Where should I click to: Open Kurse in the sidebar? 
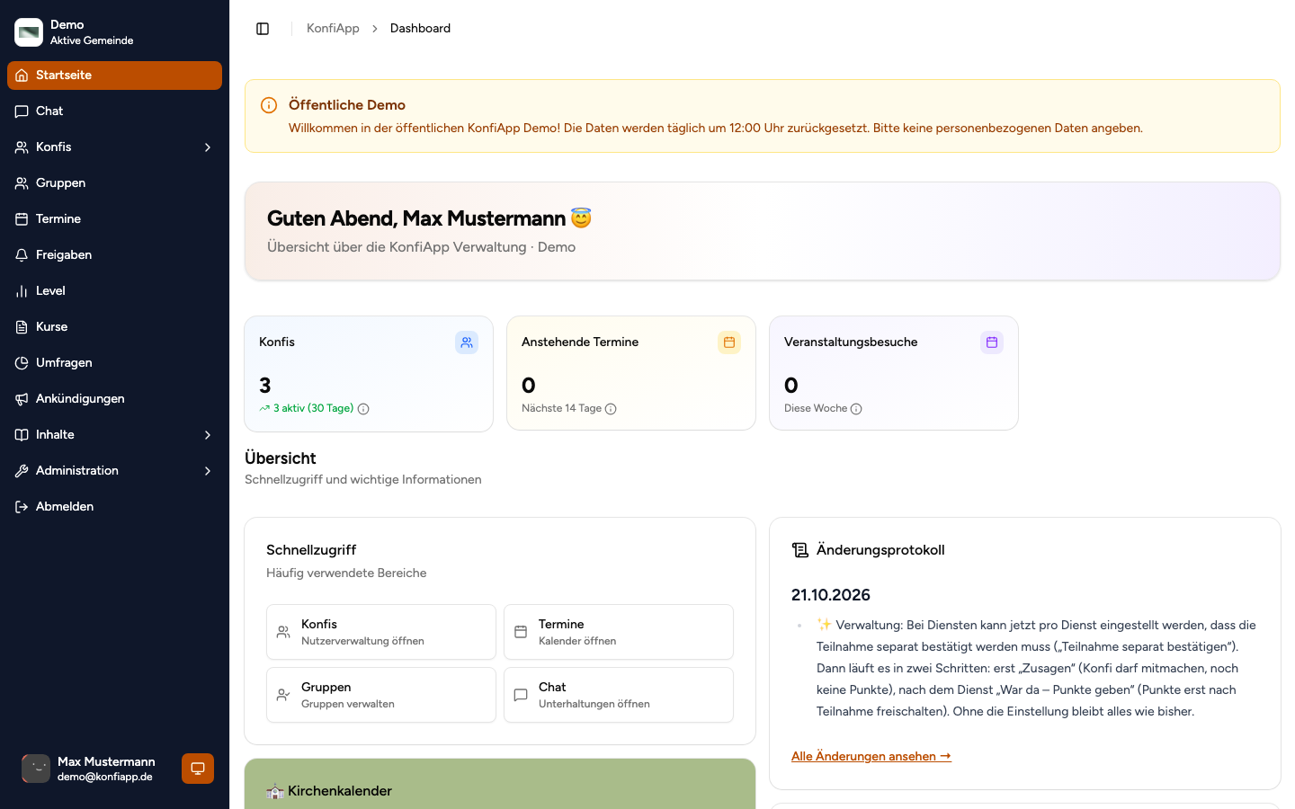(x=114, y=327)
